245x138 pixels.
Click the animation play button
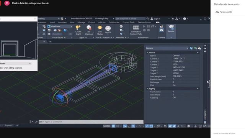click(144, 26)
